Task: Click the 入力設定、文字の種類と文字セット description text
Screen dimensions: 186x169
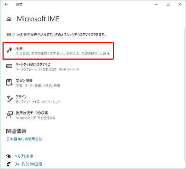Action: tap(63, 53)
